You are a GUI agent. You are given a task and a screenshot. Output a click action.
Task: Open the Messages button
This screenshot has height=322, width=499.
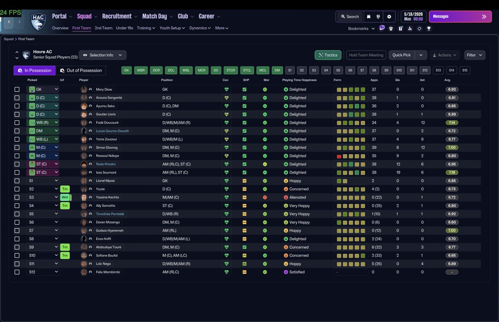460,17
